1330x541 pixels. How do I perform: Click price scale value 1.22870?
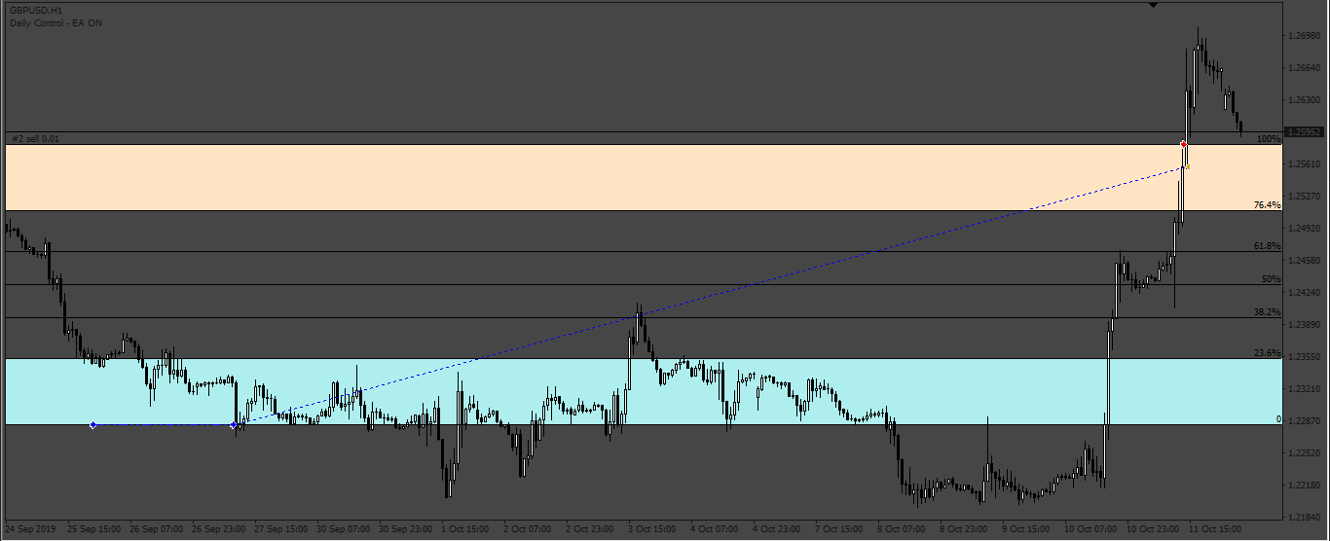pos(1305,421)
